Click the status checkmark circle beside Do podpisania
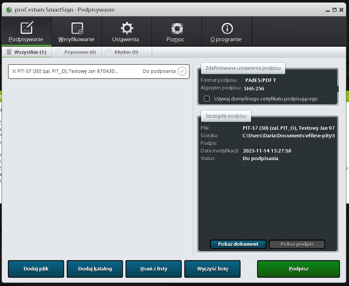 [182, 71]
